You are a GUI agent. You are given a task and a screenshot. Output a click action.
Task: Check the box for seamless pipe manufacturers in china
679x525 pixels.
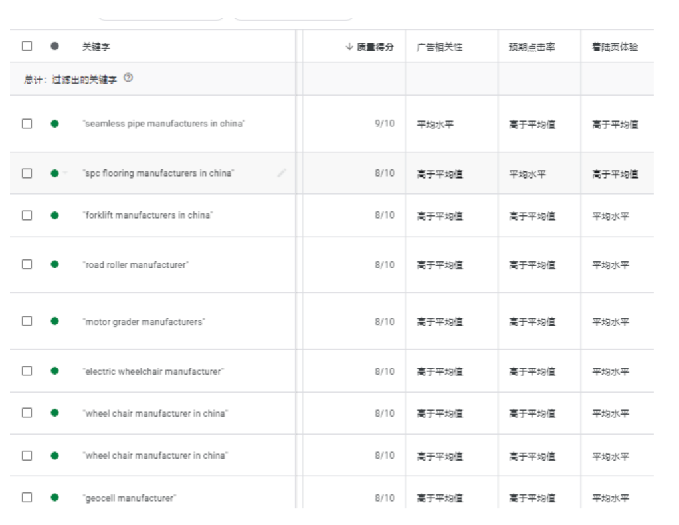[x=27, y=124]
